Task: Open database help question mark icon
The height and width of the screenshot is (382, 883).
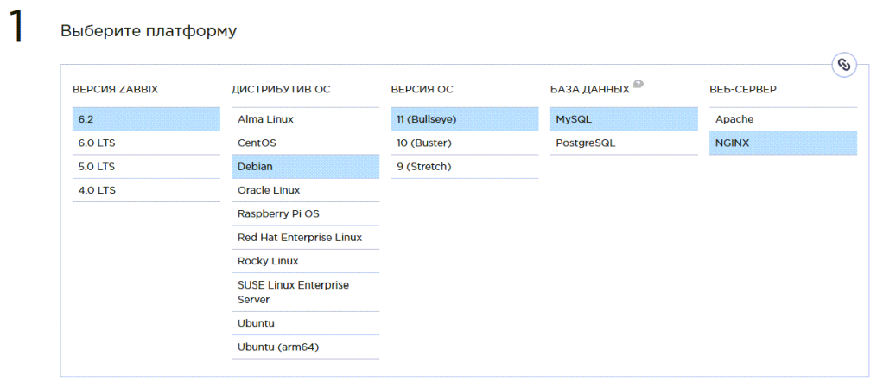Action: click(x=638, y=84)
